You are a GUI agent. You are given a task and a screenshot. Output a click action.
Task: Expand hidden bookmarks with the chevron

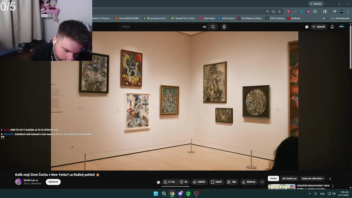(324, 18)
